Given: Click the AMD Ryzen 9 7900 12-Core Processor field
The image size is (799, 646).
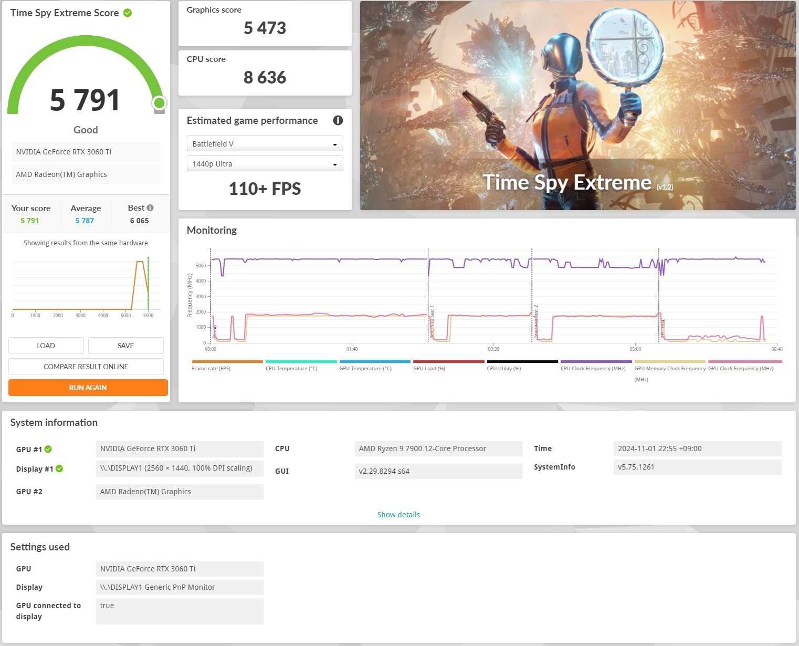Looking at the screenshot, I should pos(438,449).
